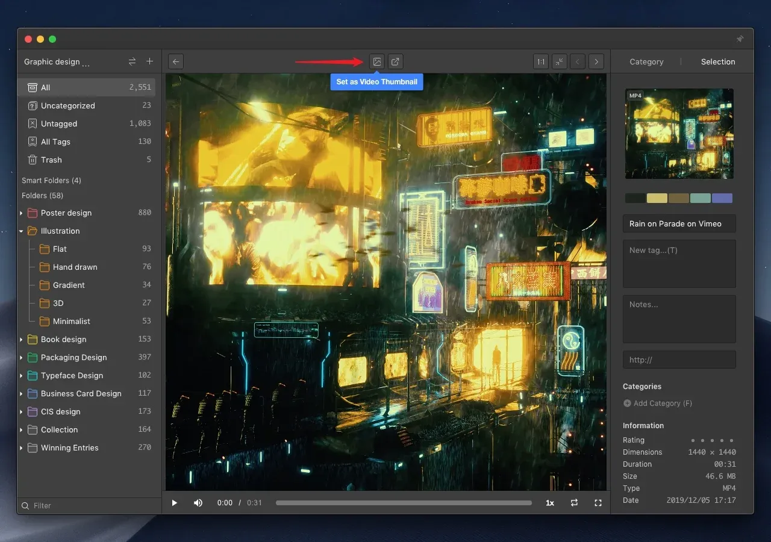Open the Graphic design library menu
The image size is (771, 542).
click(57, 62)
